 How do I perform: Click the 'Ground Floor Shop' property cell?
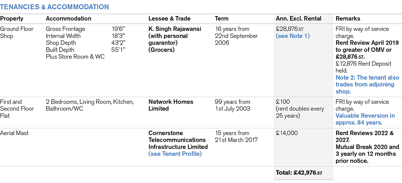(x=17, y=32)
